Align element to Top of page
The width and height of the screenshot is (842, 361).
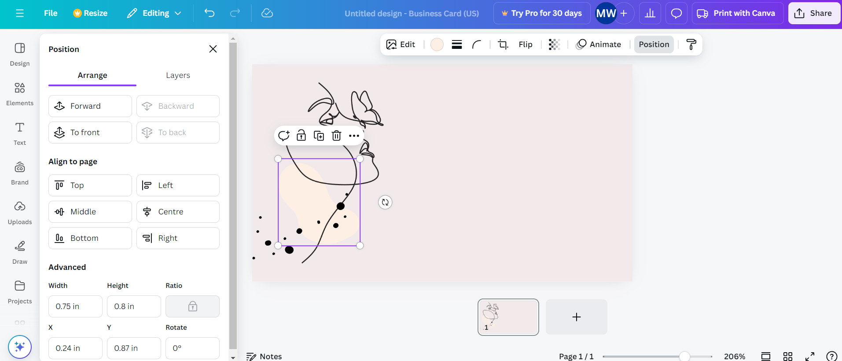click(90, 185)
